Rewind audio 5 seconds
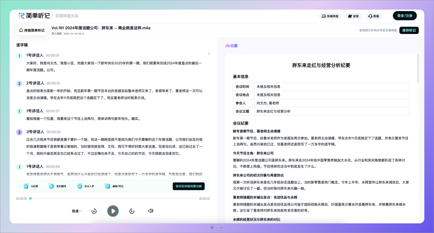434x233 pixels. click(94, 211)
